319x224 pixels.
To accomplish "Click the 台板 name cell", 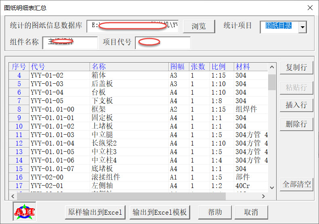I will (129, 93).
